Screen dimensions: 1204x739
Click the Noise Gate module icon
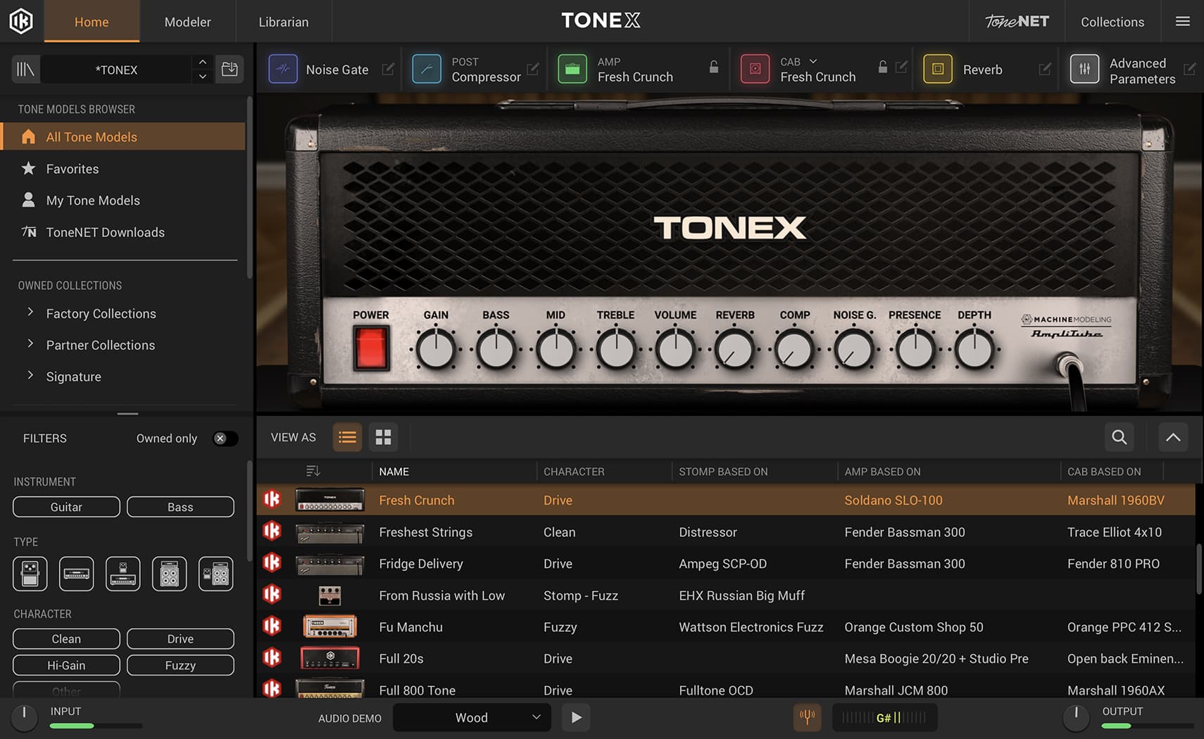pos(283,69)
